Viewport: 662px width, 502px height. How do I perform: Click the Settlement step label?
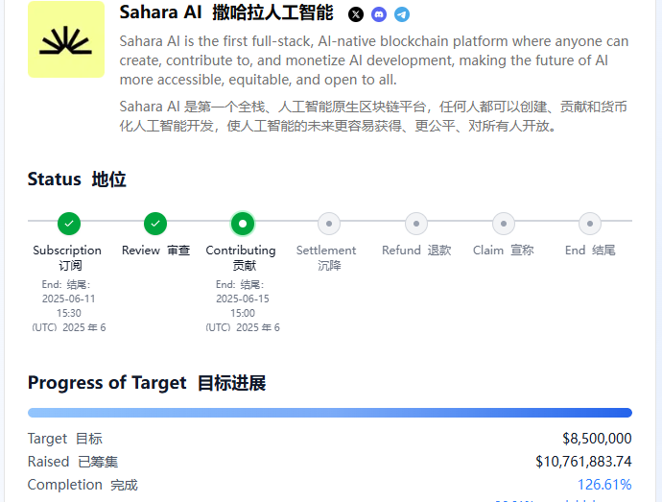pos(326,258)
